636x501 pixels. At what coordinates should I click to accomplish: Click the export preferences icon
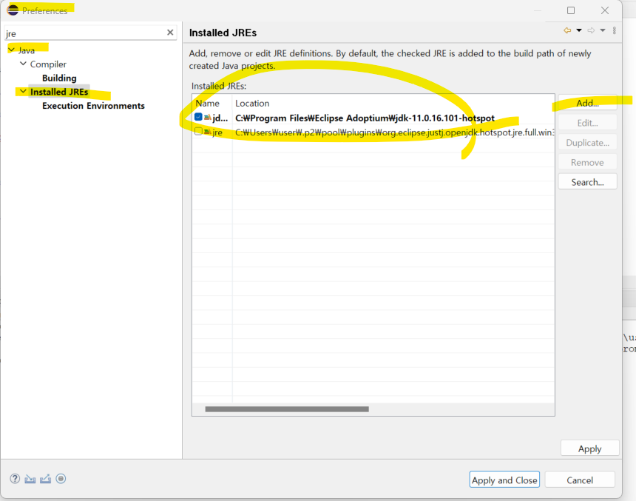(45, 479)
